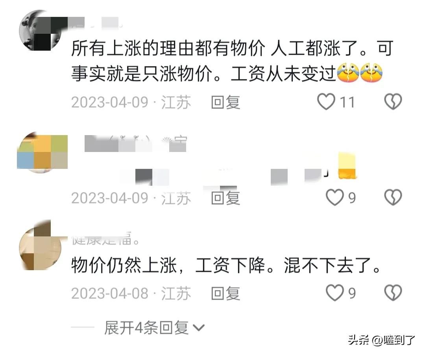This screenshot has height=355, width=425.
Task: Dislike the 2023-04-08 comment
Action: click(393, 293)
